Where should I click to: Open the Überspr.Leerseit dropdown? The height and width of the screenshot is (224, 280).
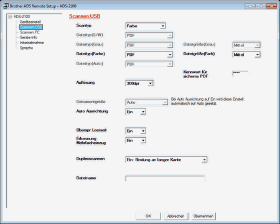click(136, 131)
